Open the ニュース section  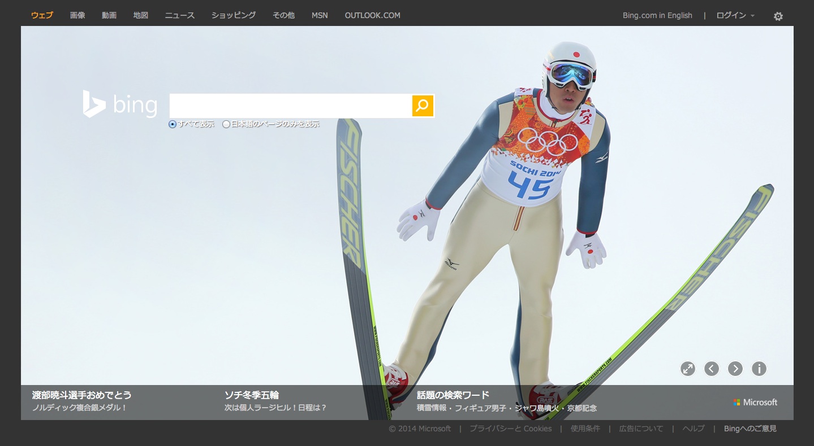pyautogui.click(x=180, y=15)
